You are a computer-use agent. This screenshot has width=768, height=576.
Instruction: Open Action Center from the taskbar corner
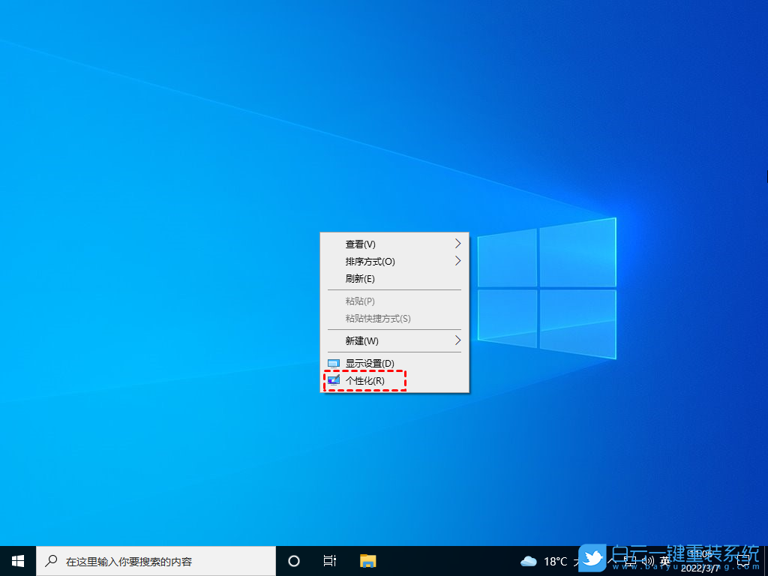pyautogui.click(x=745, y=560)
